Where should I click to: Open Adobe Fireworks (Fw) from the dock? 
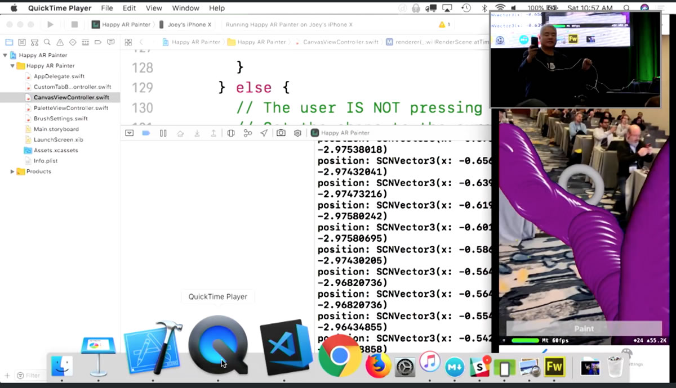coord(555,367)
